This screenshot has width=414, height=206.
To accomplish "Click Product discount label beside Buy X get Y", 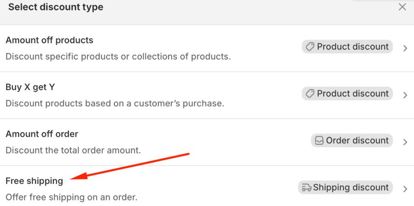I will click(x=353, y=94).
